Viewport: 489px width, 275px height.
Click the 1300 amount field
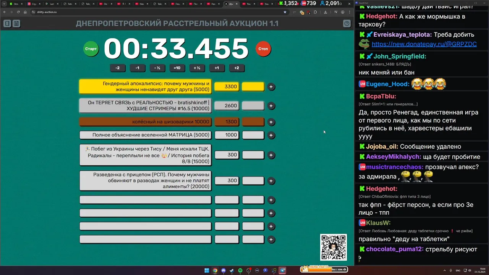[227, 122]
